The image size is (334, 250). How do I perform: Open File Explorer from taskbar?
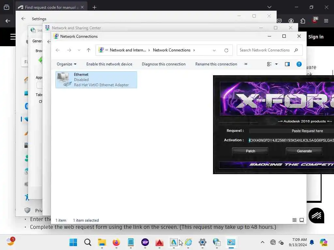click(x=102, y=242)
